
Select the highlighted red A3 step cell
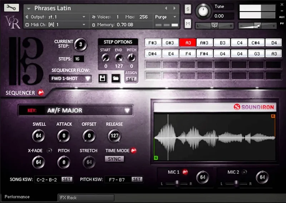pyautogui.click(x=188, y=43)
